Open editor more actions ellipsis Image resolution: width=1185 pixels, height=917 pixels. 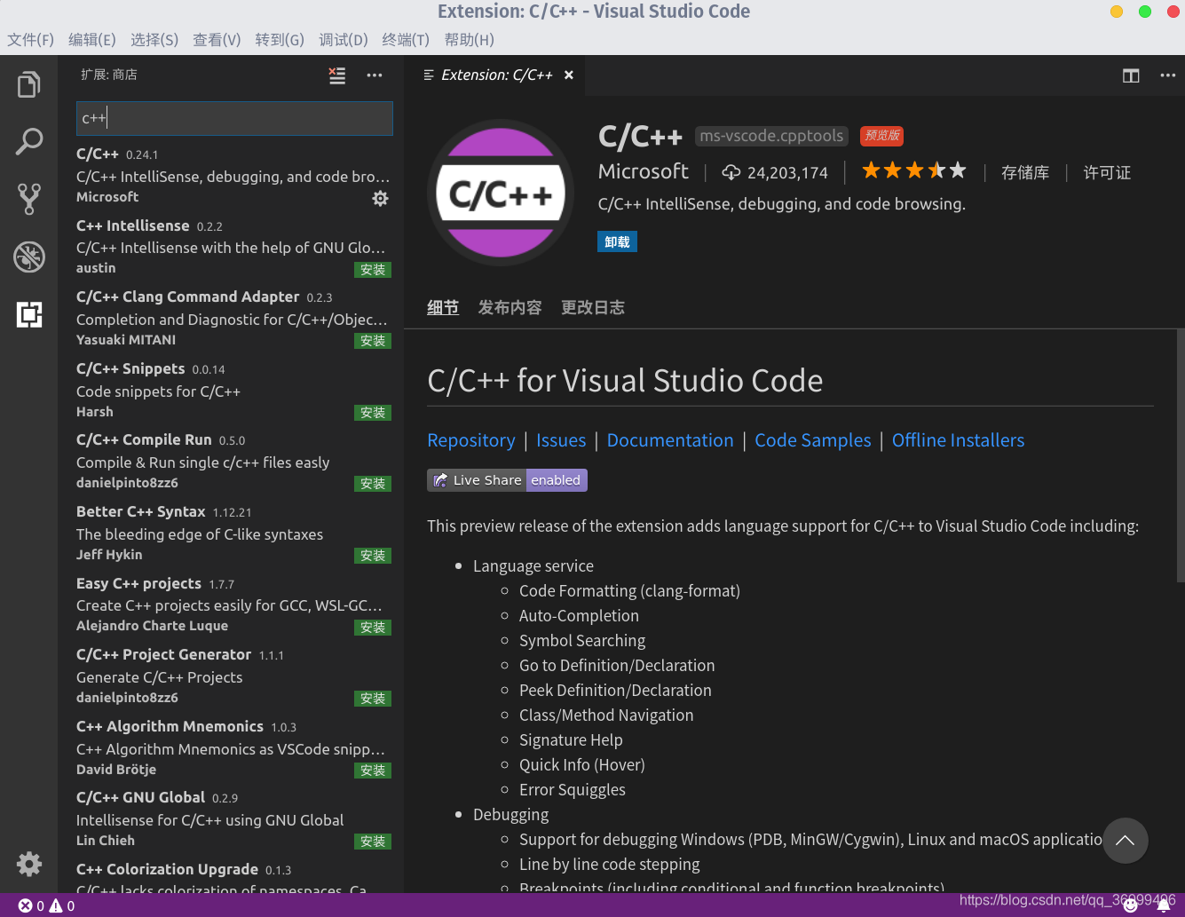pyautogui.click(x=1167, y=75)
